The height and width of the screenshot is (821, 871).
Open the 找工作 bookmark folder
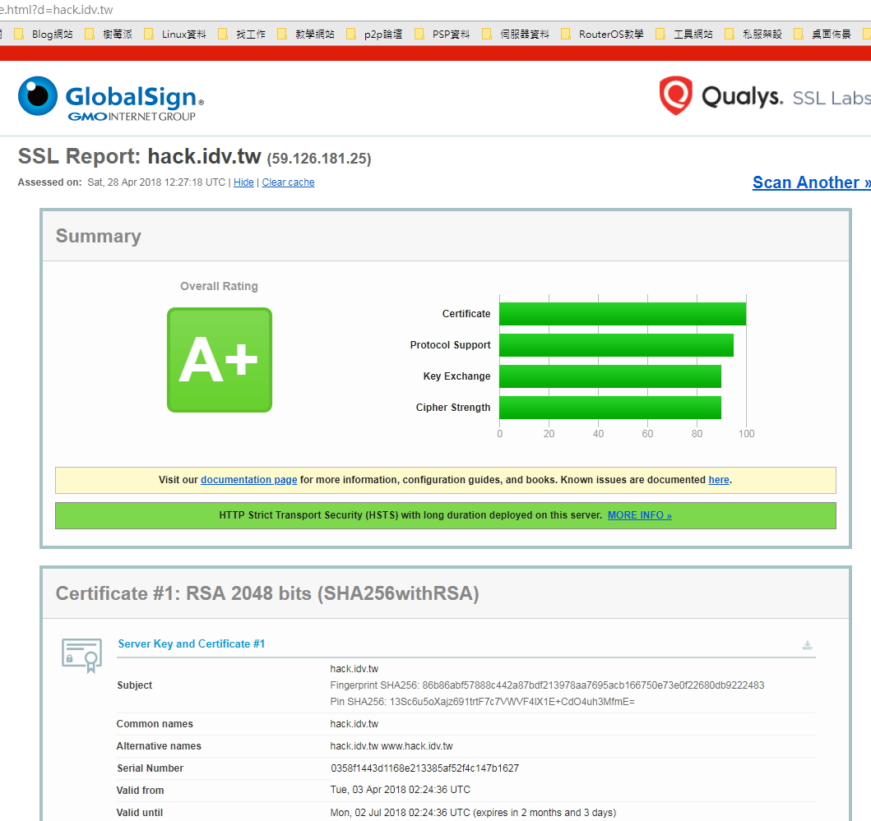click(242, 34)
